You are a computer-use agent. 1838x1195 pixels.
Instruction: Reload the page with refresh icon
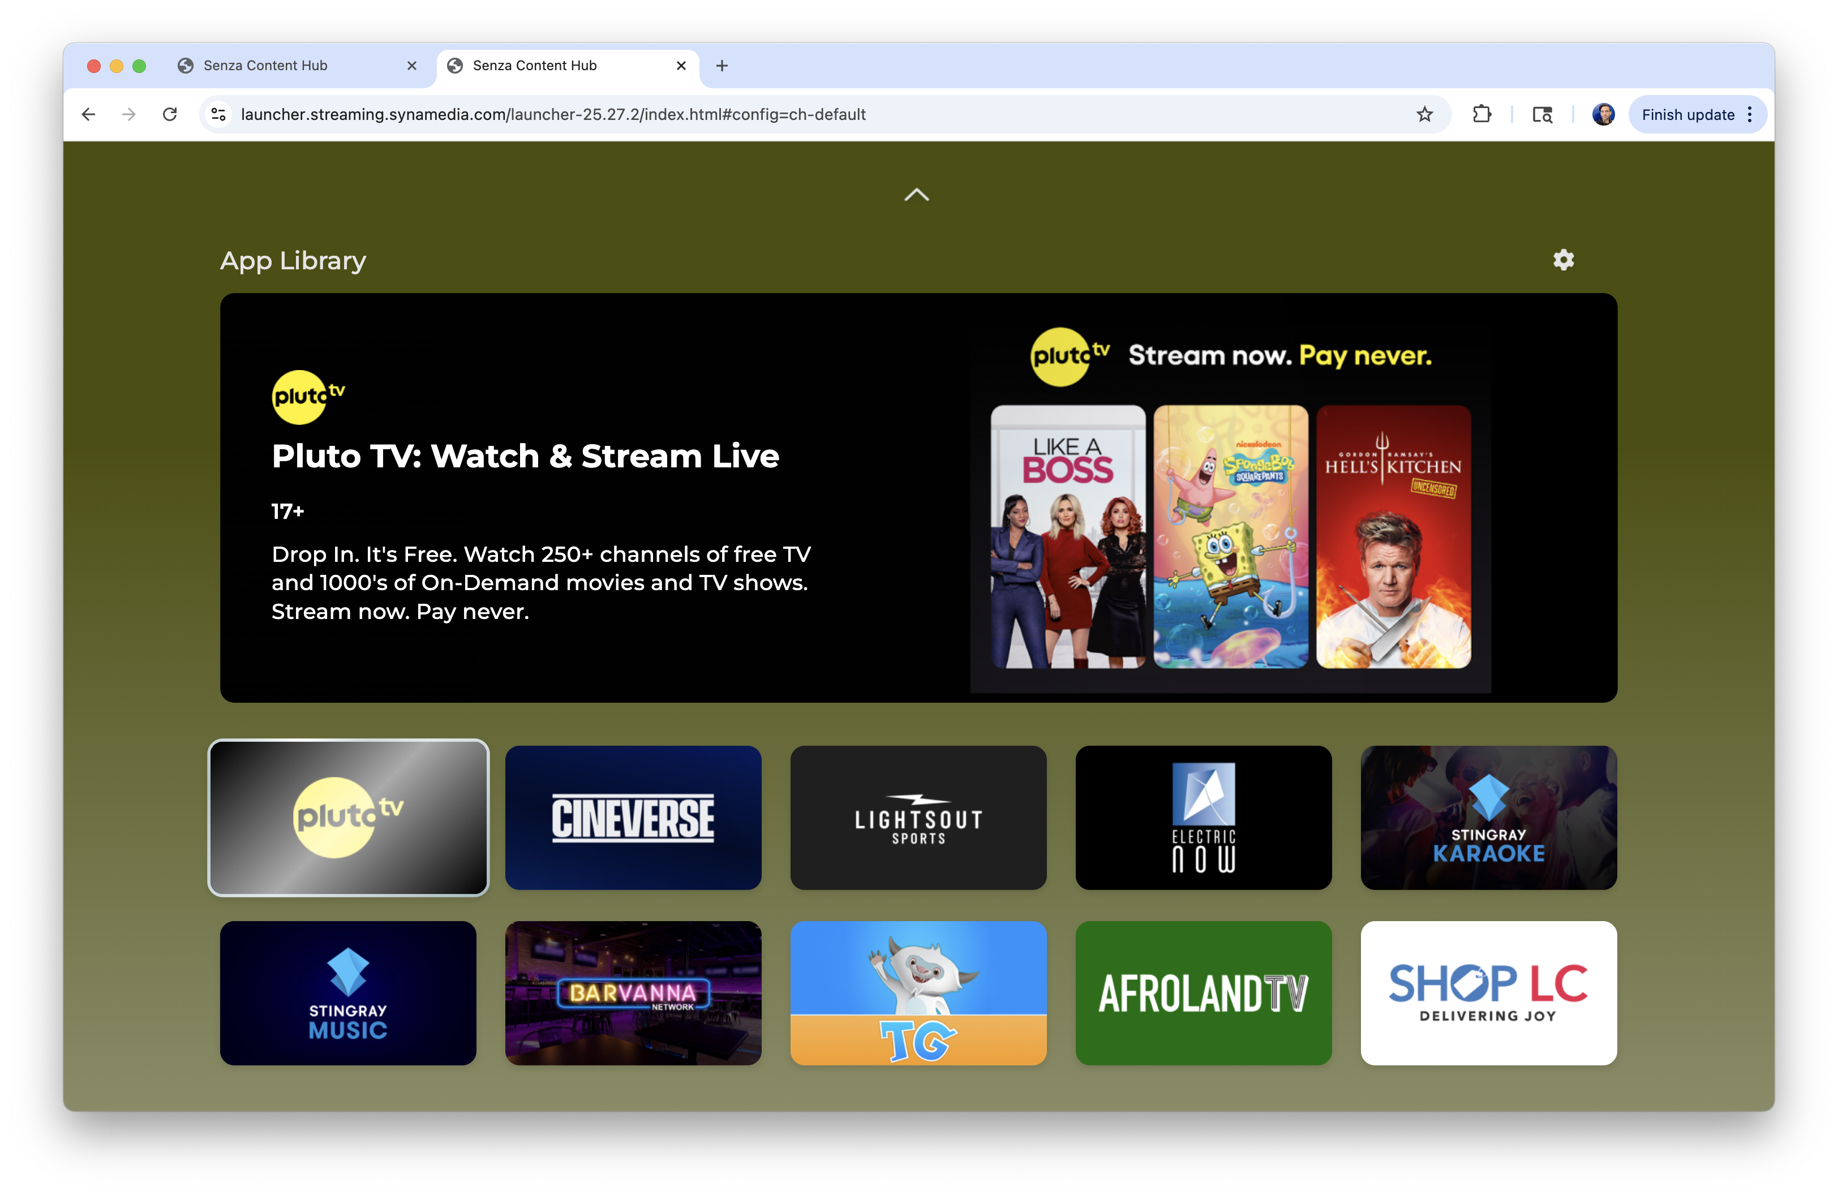click(170, 114)
